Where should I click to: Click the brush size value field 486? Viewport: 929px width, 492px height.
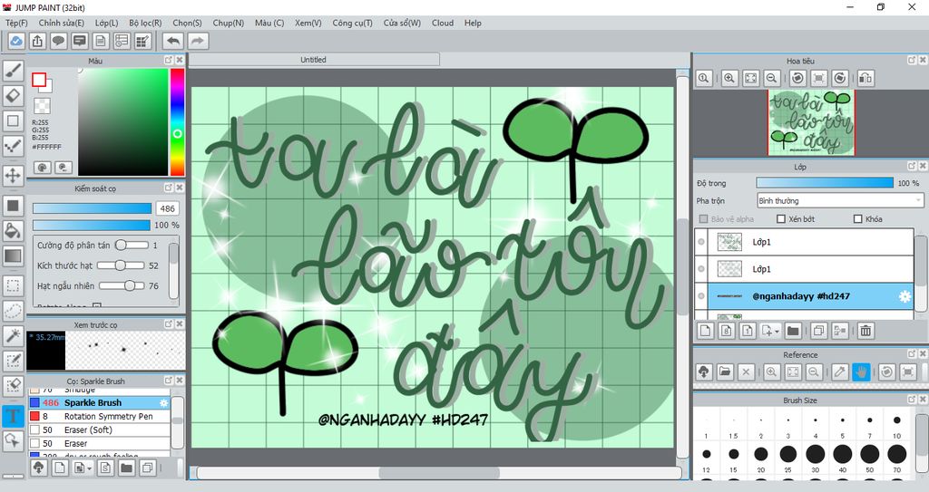(168, 208)
